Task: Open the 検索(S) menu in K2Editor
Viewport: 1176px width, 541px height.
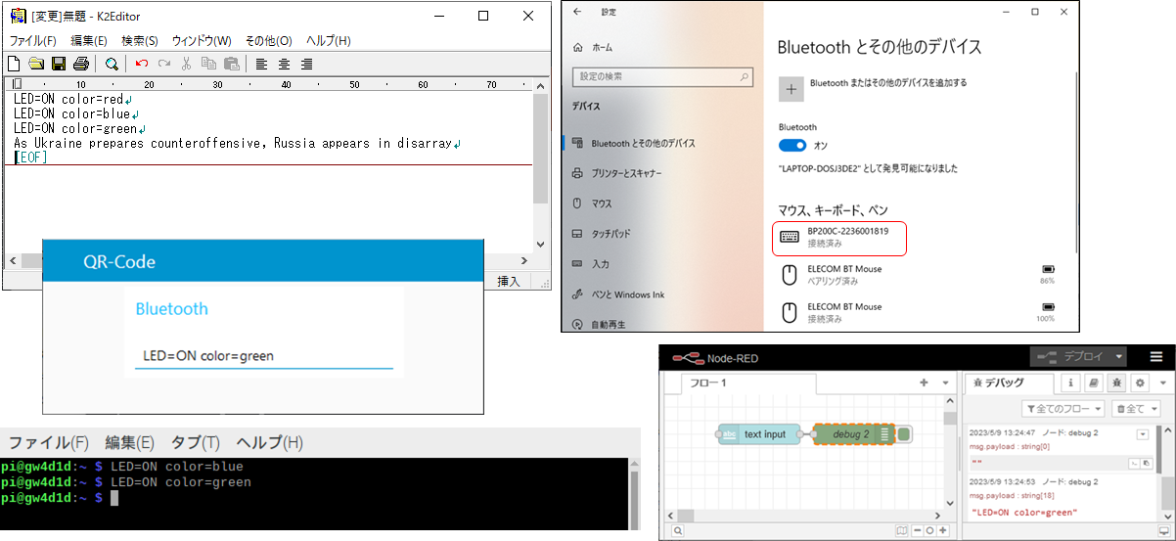Action: coord(139,40)
